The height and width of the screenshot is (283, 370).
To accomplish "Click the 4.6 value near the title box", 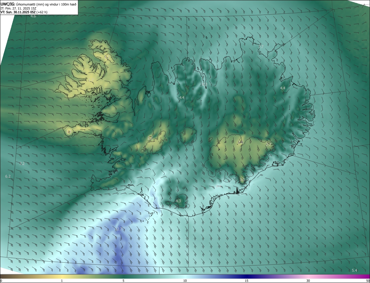I will click(33, 16).
